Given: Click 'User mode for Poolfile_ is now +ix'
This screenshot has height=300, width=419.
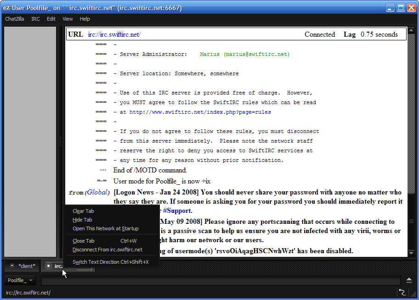Looking at the screenshot, I should [x=162, y=181].
